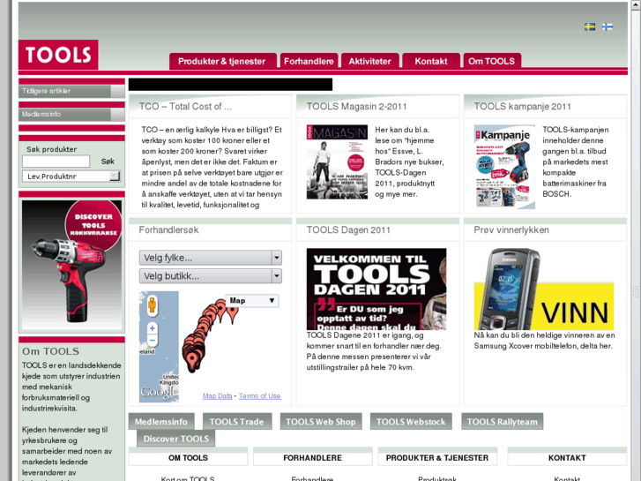Click the Discover TOOLS button
Image resolution: width=641 pixels, height=481 pixels.
tap(175, 439)
